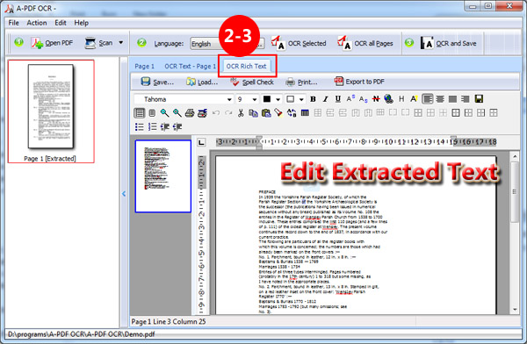527x344 pixels.
Task: Select the Page 1 [Extracted] thumbnail
Action: click(x=51, y=111)
